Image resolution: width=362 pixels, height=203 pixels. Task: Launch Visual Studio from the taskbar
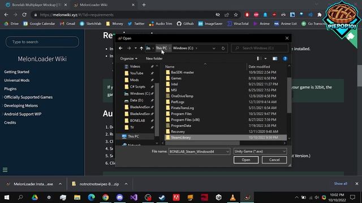pos(133,197)
